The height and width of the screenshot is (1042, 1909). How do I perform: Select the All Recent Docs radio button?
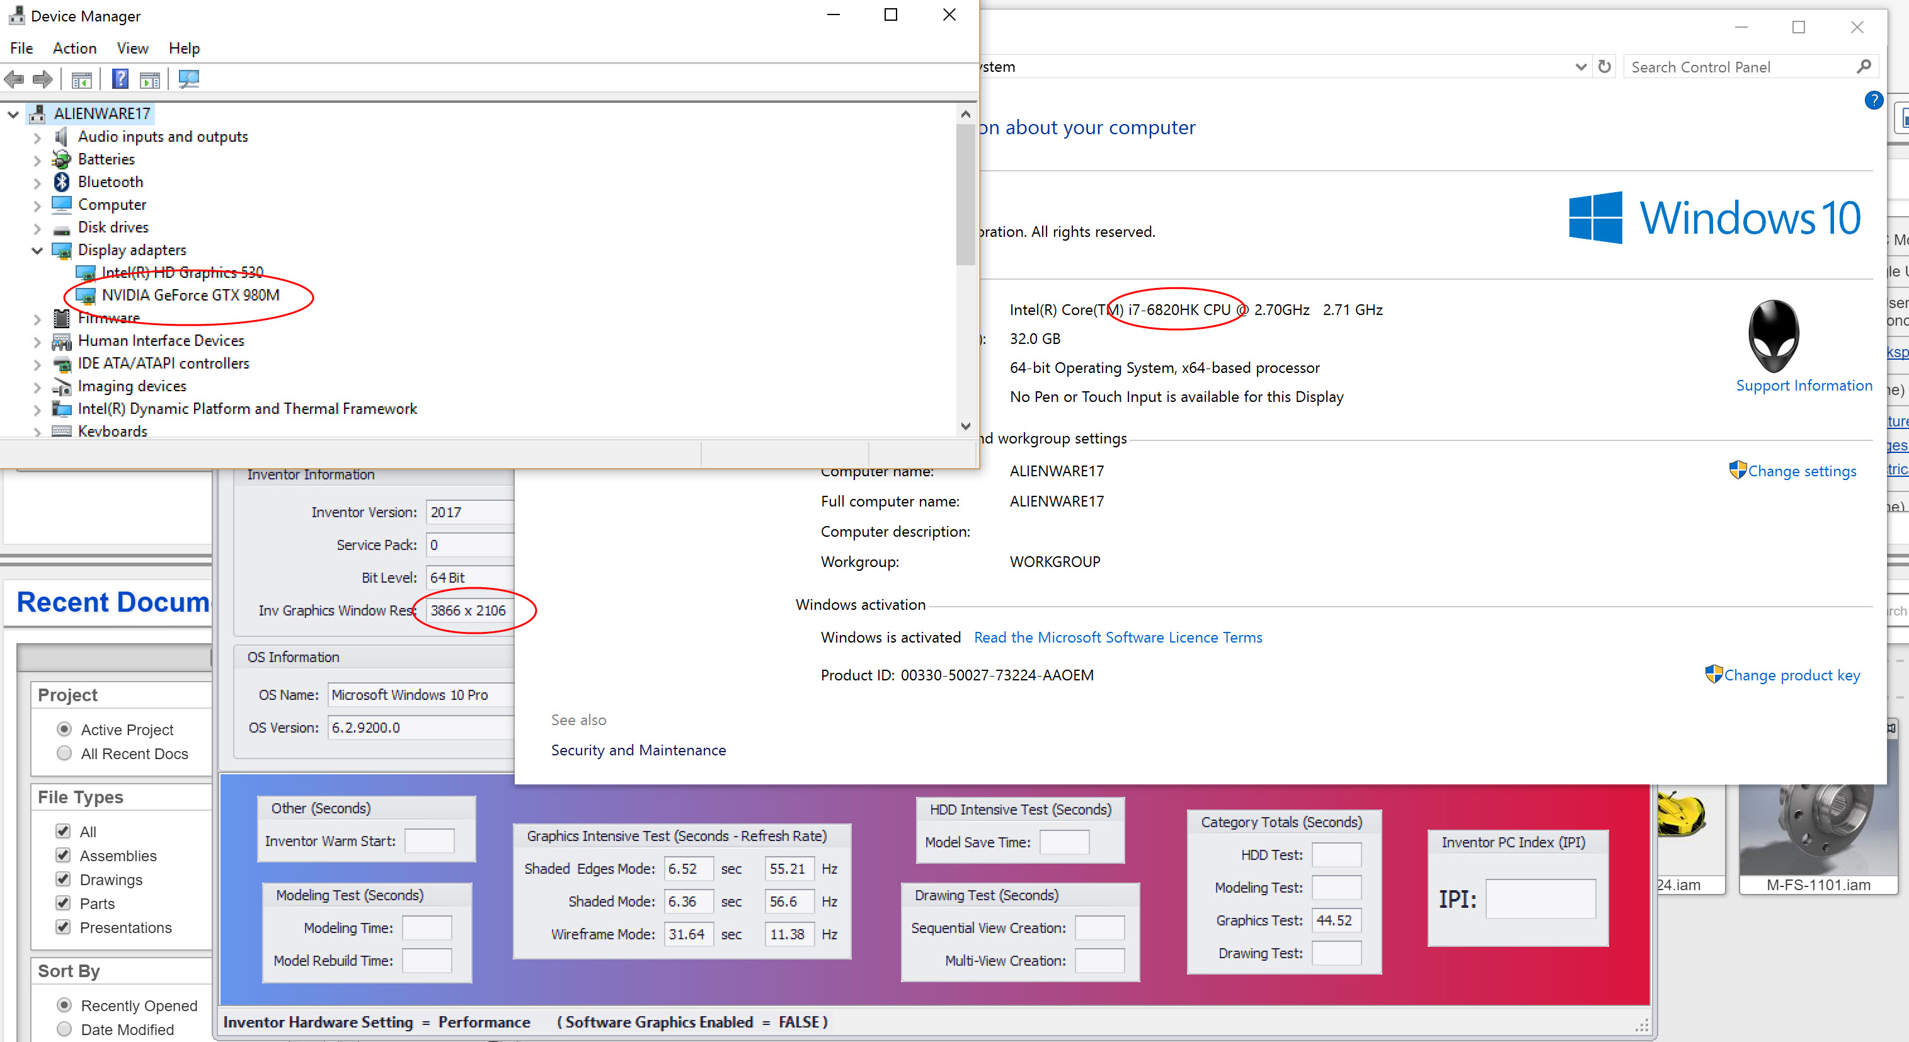[x=64, y=753]
